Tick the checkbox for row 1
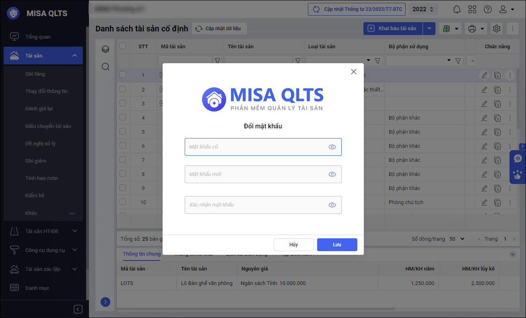Image resolution: width=526 pixels, height=318 pixels. tap(123, 75)
